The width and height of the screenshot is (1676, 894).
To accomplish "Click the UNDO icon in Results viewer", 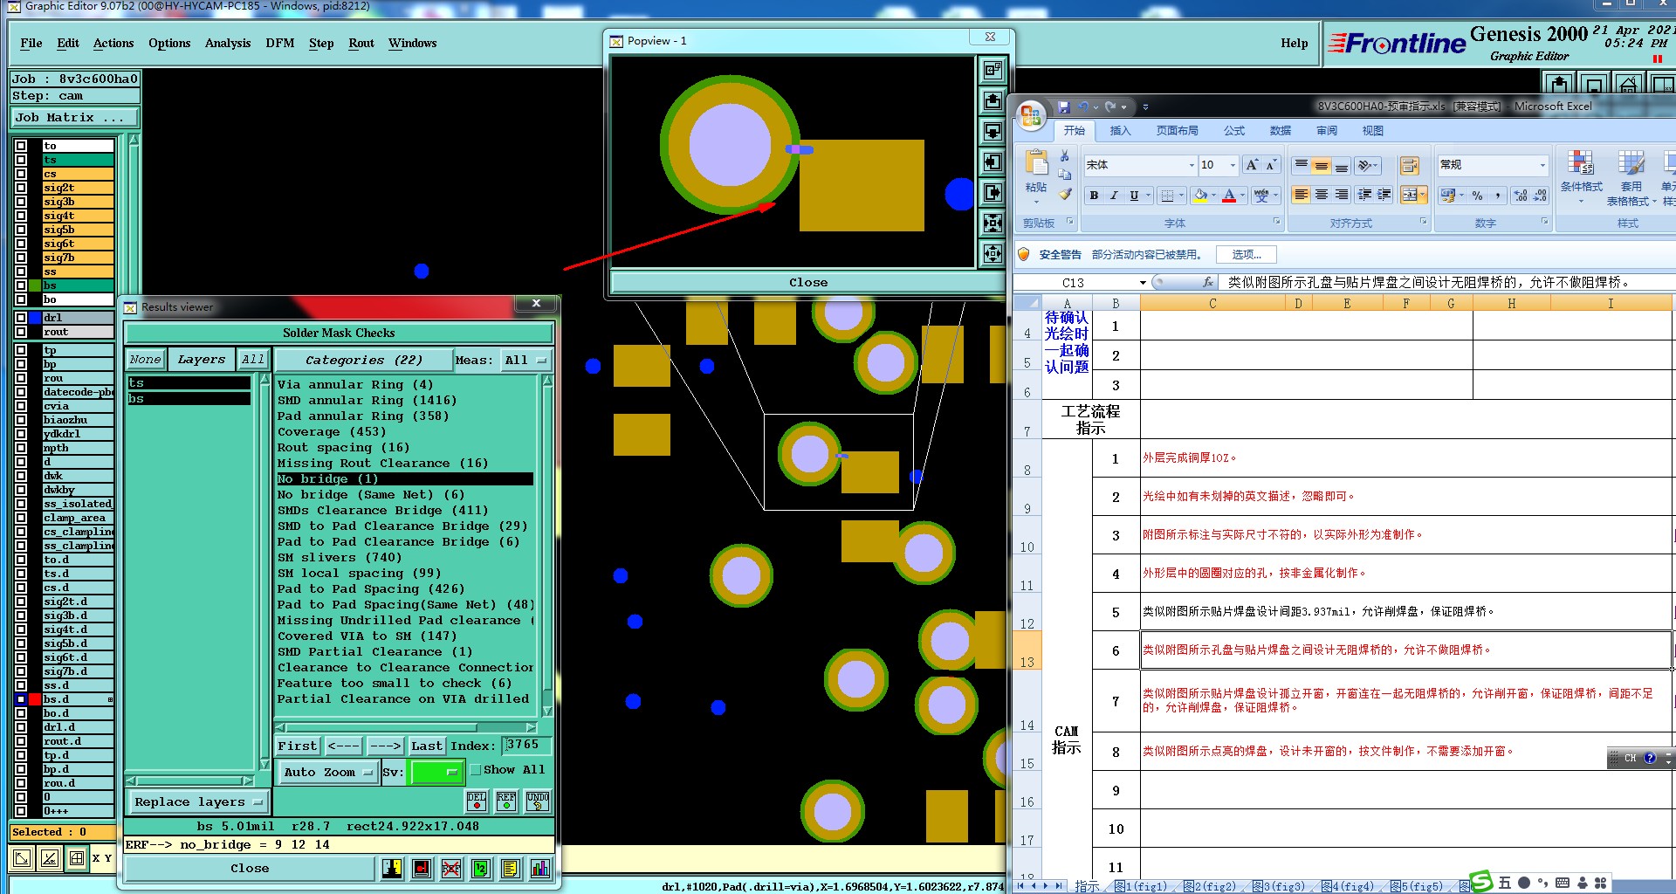I will pyautogui.click(x=538, y=801).
